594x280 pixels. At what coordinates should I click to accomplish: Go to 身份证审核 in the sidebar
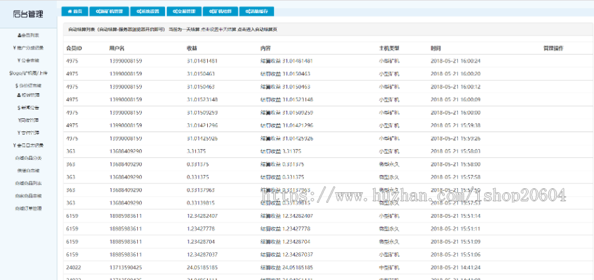[x=28, y=85]
